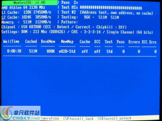Viewport: 162px width, 121px height.
Task: Click the Cached value 511M
Action: (33, 51)
